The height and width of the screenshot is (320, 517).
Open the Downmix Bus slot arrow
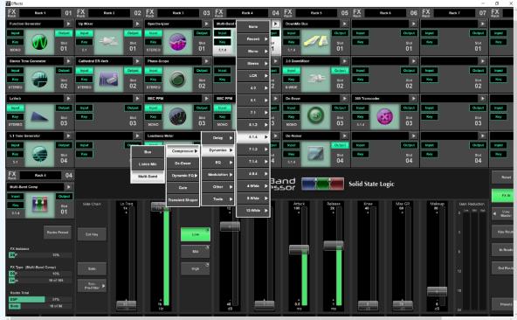(344, 24)
